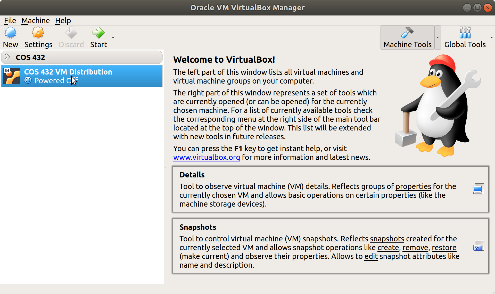Close the VirtualBox Manager window

point(488,8)
